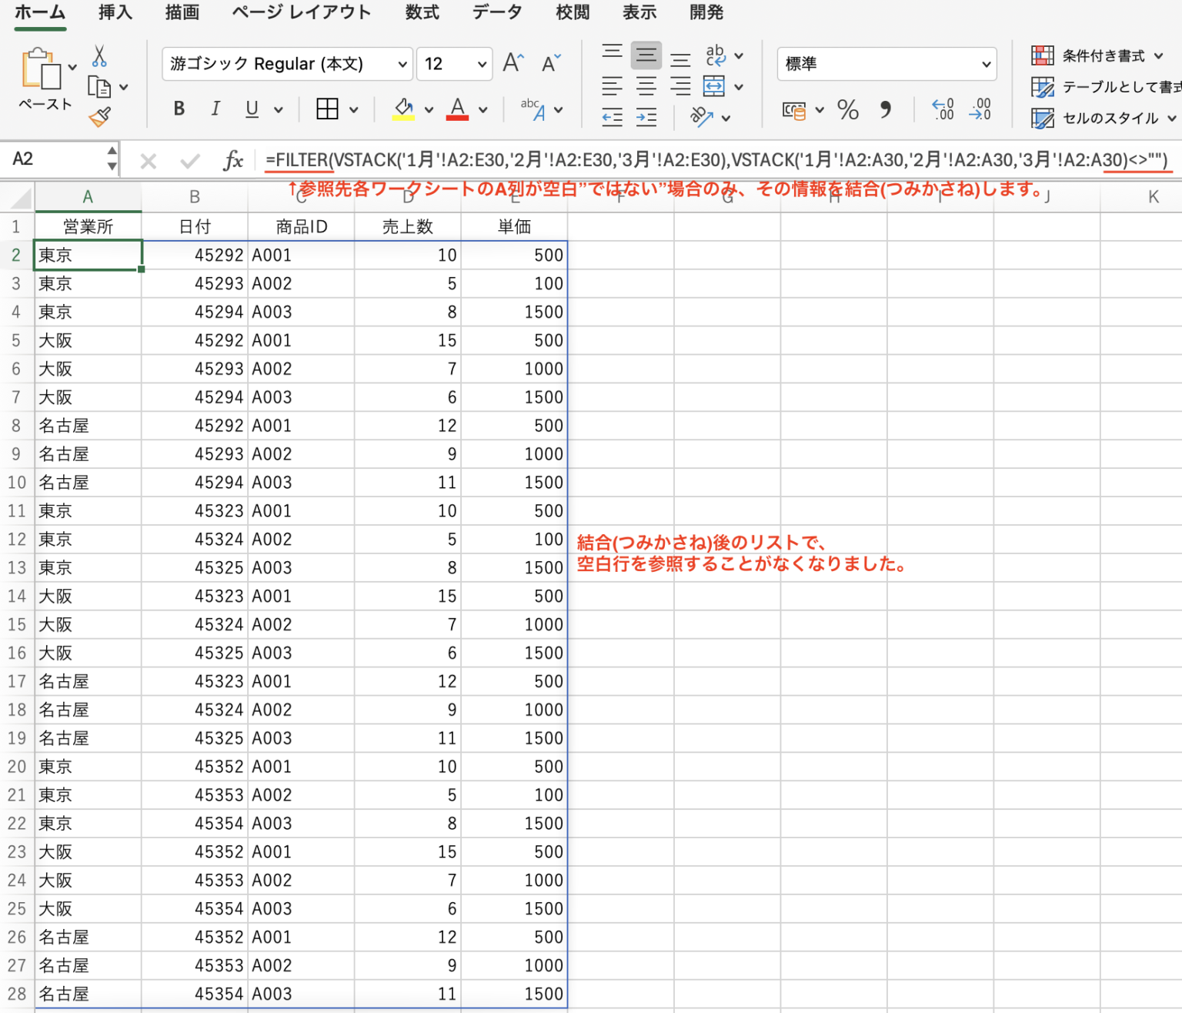Align text to bottom
1182x1013 pixels.
coord(680,59)
